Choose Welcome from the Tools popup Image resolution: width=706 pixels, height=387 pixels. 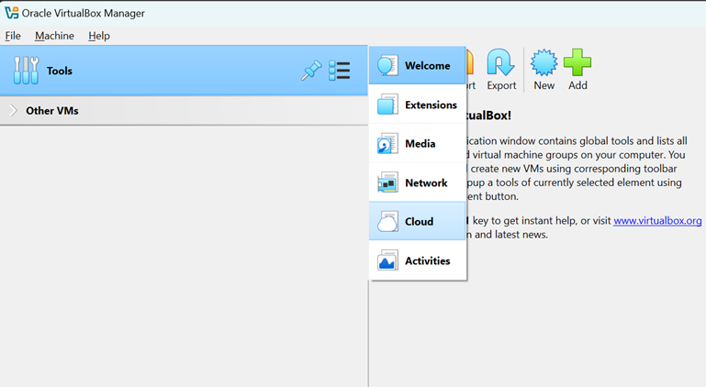417,65
